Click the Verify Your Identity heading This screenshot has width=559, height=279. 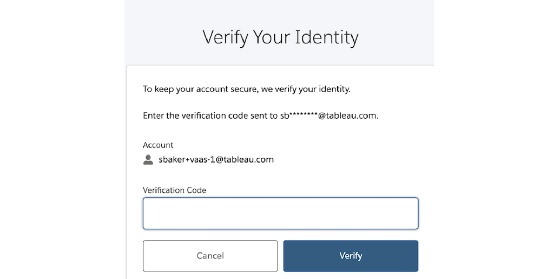pos(280,37)
